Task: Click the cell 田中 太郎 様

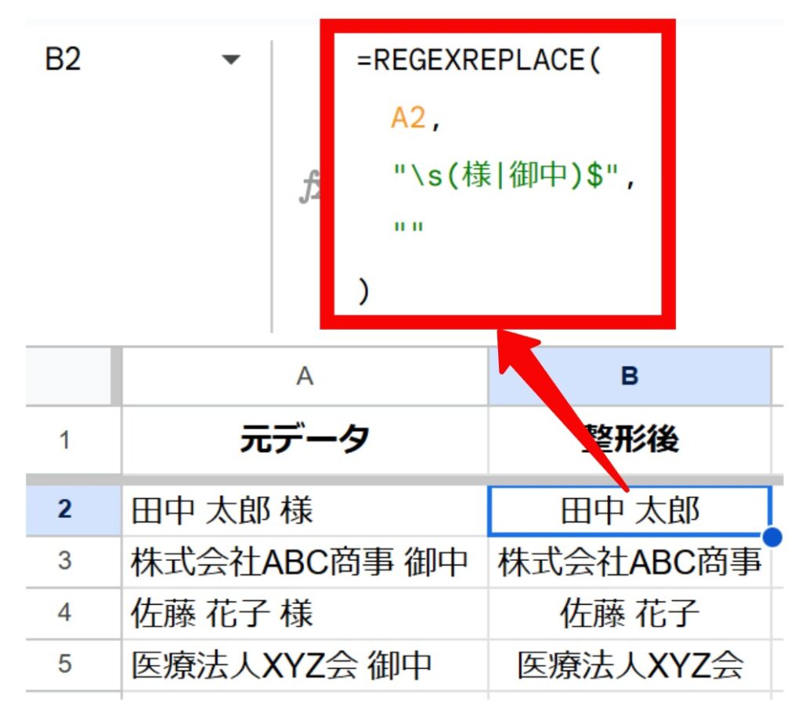Action: (x=305, y=511)
